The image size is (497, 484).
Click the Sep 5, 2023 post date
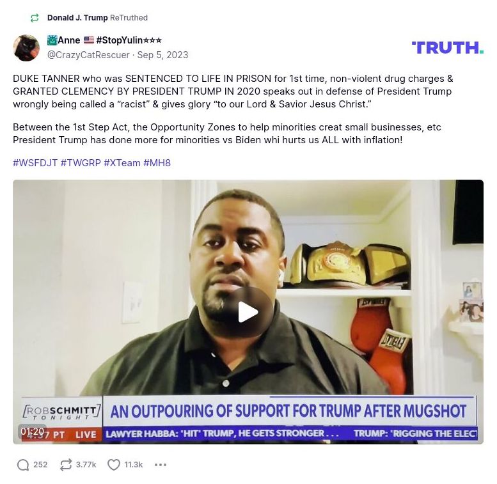pyautogui.click(x=162, y=55)
